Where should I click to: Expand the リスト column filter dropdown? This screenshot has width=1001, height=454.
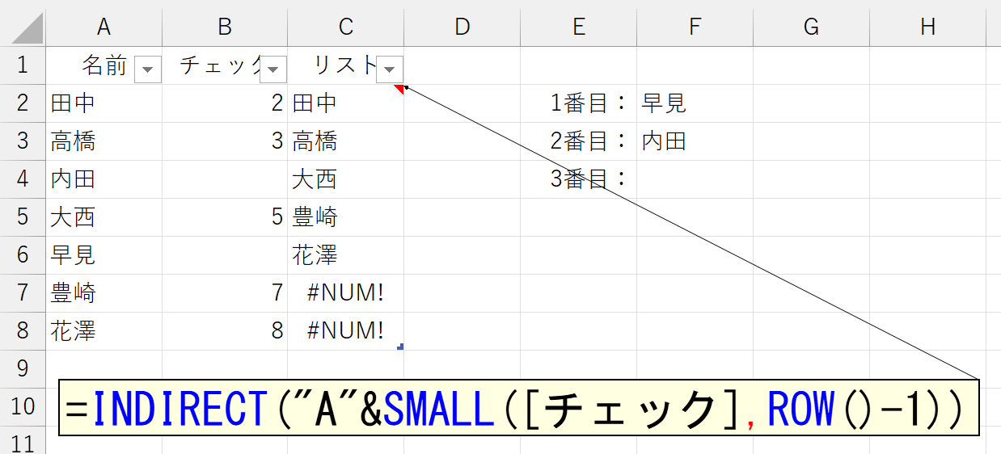point(390,69)
